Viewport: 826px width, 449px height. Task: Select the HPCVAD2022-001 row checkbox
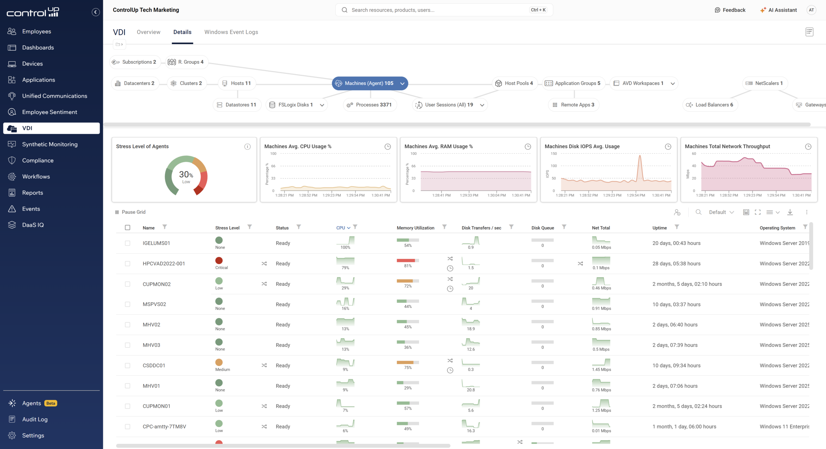127,264
